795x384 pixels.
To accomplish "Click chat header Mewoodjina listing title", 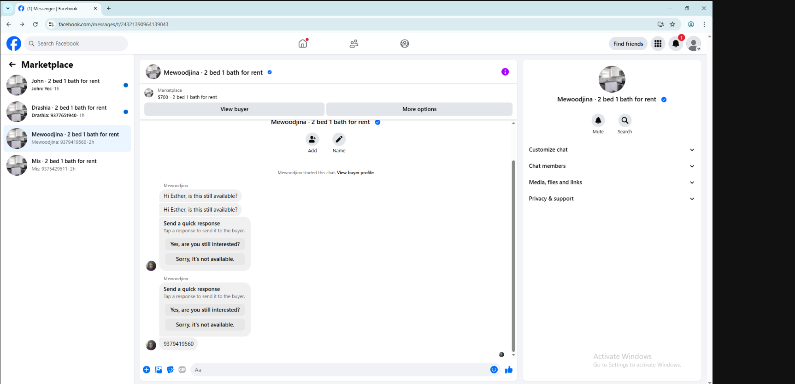I will pos(213,72).
